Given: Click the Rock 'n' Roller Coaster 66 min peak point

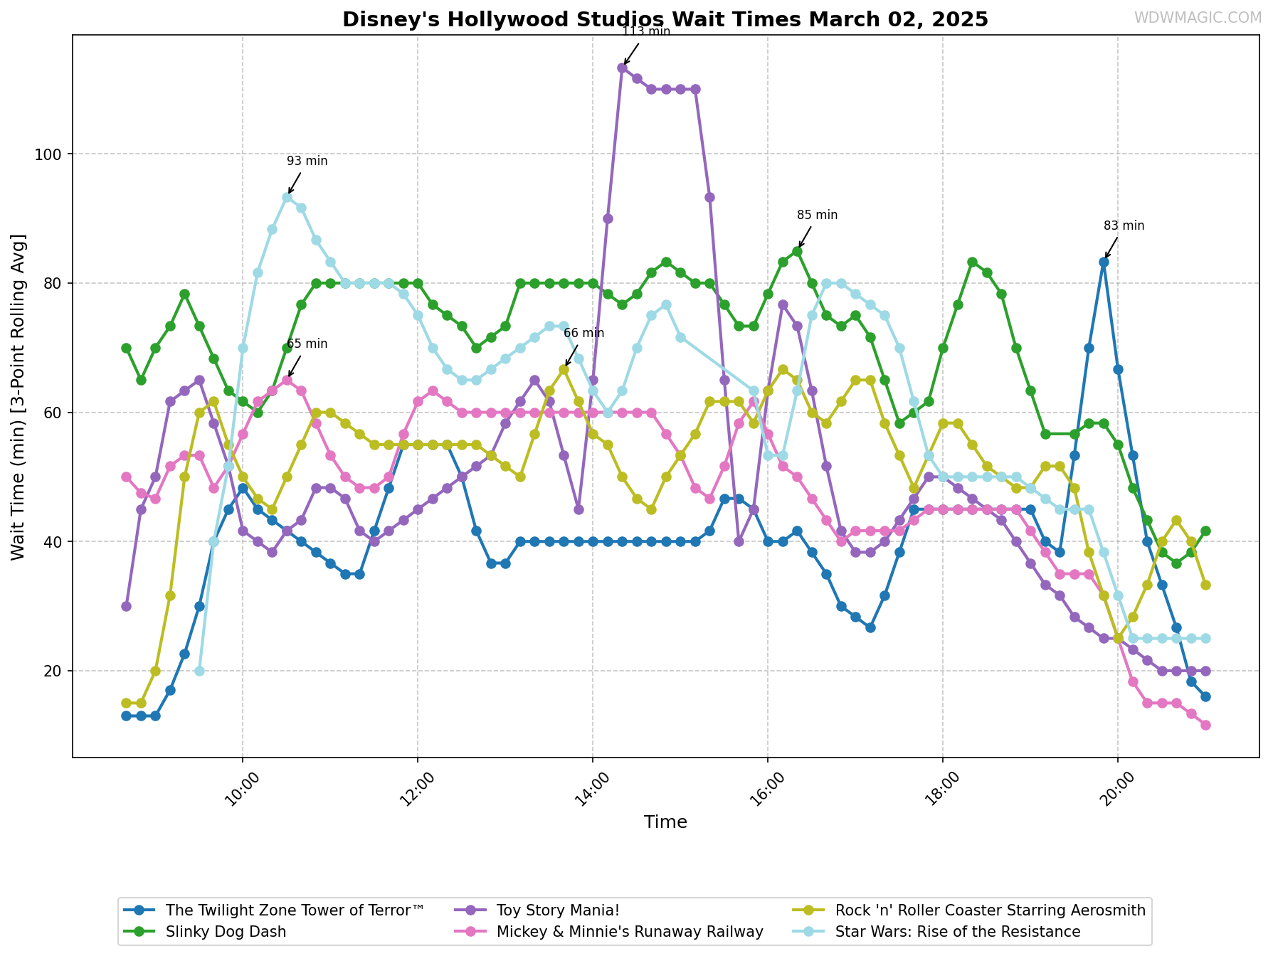Looking at the screenshot, I should (x=564, y=369).
